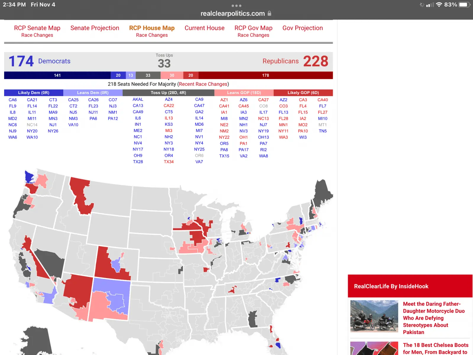Open the NY22 race link
This screenshot has height=355, width=473.
[224, 137]
